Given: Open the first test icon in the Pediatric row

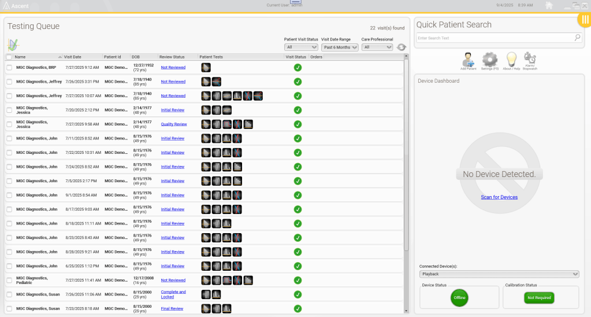Looking at the screenshot, I should [x=206, y=281].
